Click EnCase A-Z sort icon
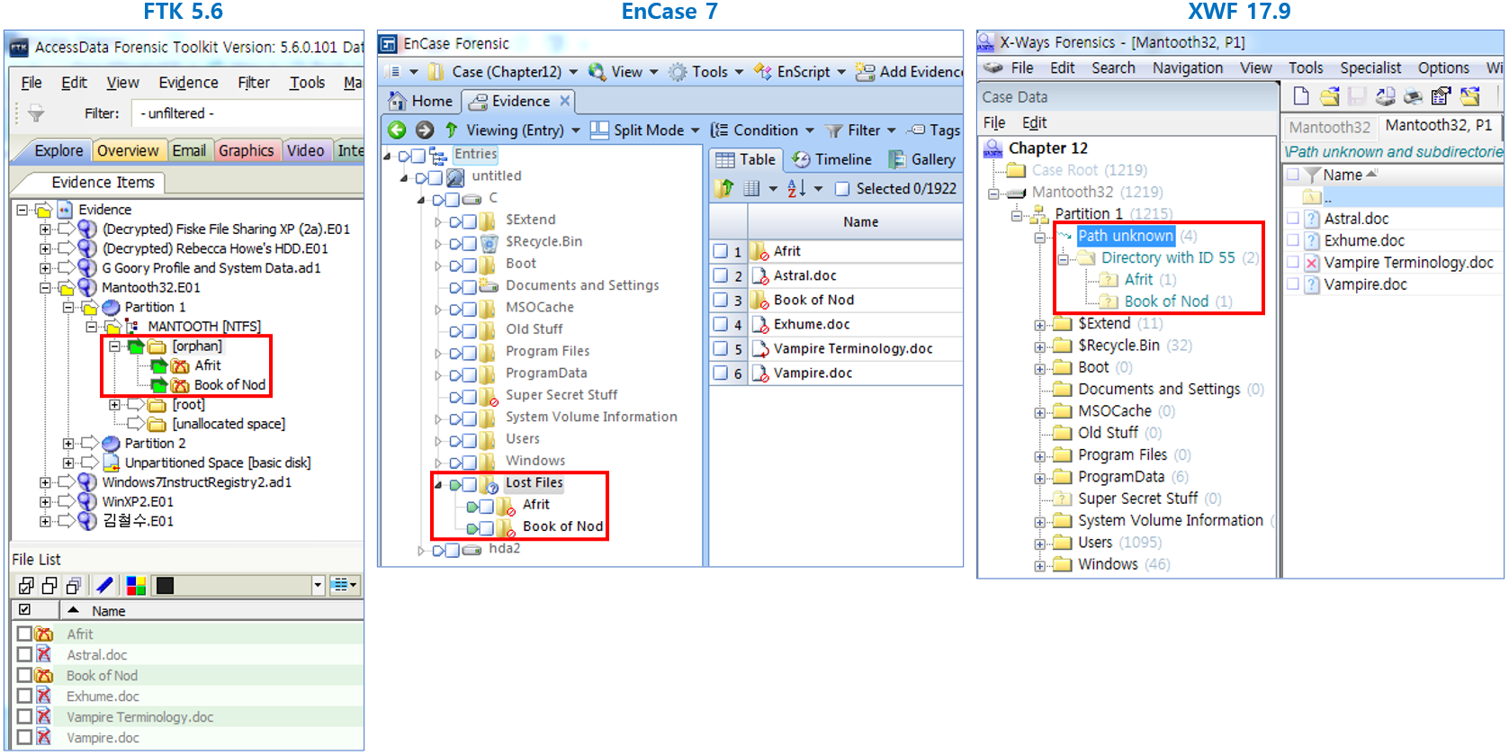Screen dimensions: 1509x755 coord(796,188)
